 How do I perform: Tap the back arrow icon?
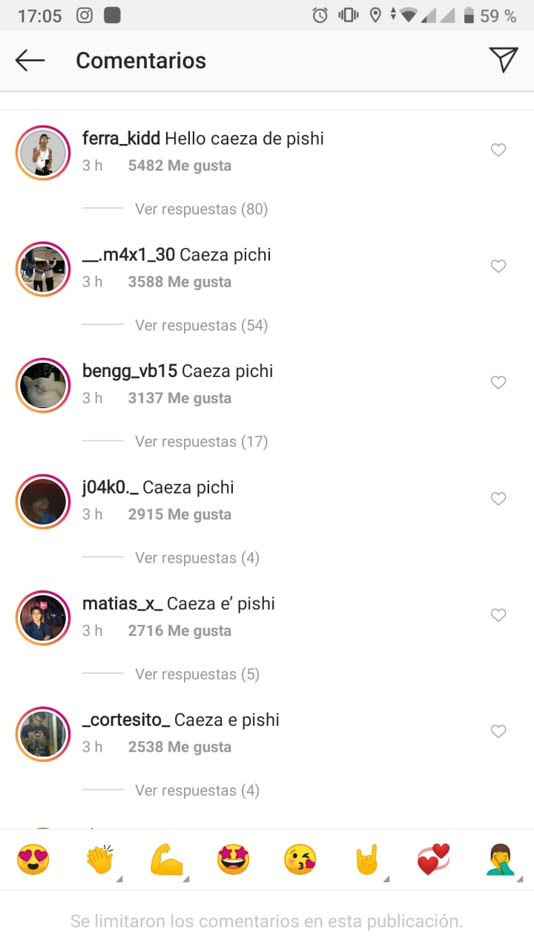30,61
